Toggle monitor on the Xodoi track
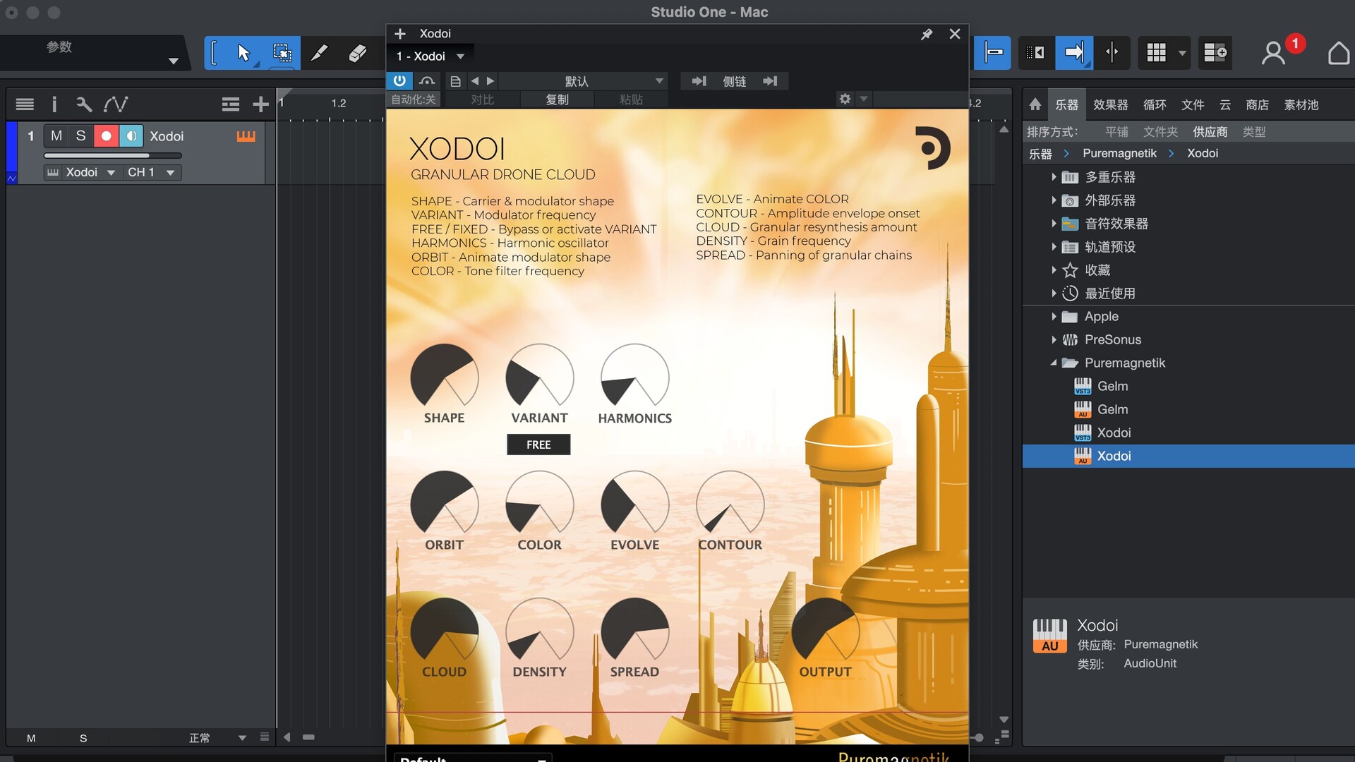 pyautogui.click(x=131, y=136)
